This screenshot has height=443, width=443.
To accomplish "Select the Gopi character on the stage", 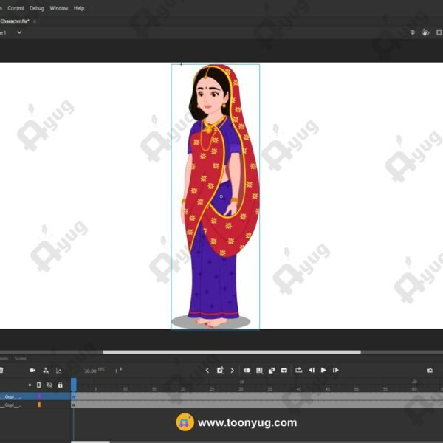I will pos(216,196).
